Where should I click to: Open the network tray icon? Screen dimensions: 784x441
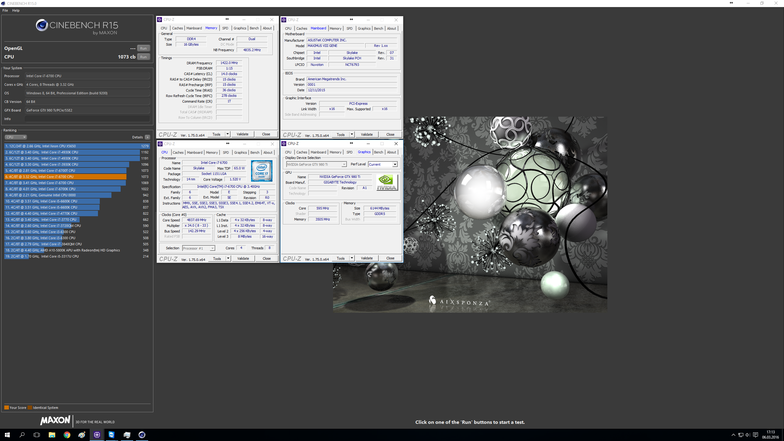[741, 435]
